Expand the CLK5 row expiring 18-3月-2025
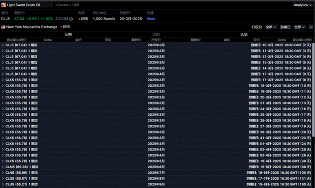 (2, 86)
